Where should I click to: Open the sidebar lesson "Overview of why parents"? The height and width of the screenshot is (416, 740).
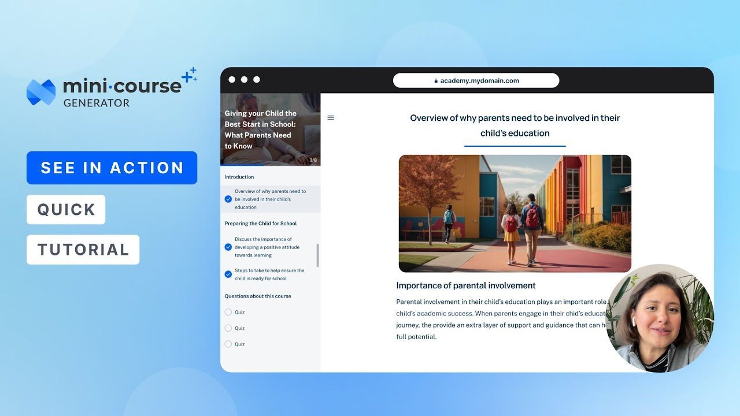[x=269, y=199]
